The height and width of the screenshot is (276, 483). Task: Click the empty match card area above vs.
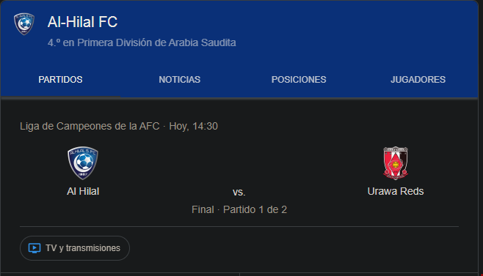(x=239, y=163)
